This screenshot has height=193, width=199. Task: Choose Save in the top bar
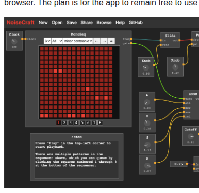coord(72,23)
